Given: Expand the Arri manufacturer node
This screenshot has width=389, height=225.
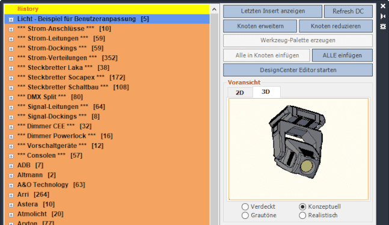Looking at the screenshot, I should click(x=11, y=195).
